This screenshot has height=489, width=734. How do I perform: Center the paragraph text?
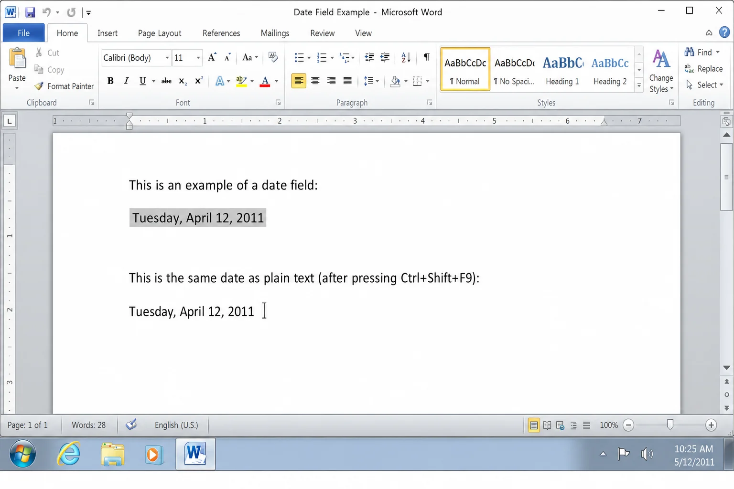[x=315, y=81]
